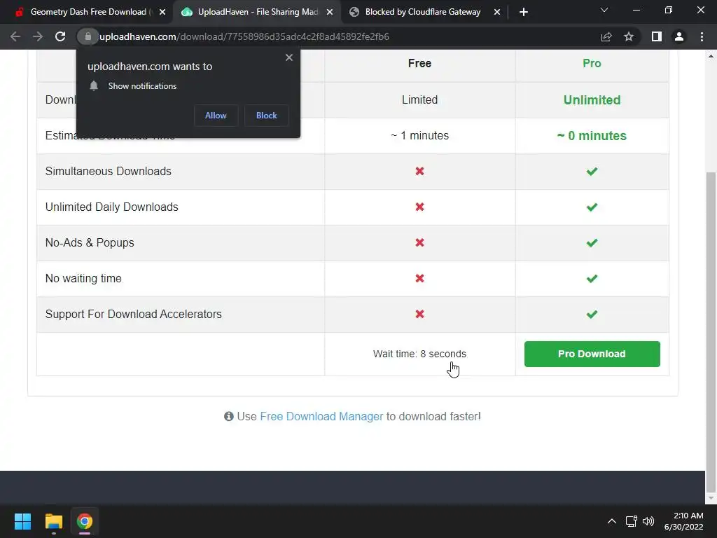Viewport: 717px width, 538px height.
Task: Close the Geometry Dash Free Download tab
Action: (x=162, y=12)
